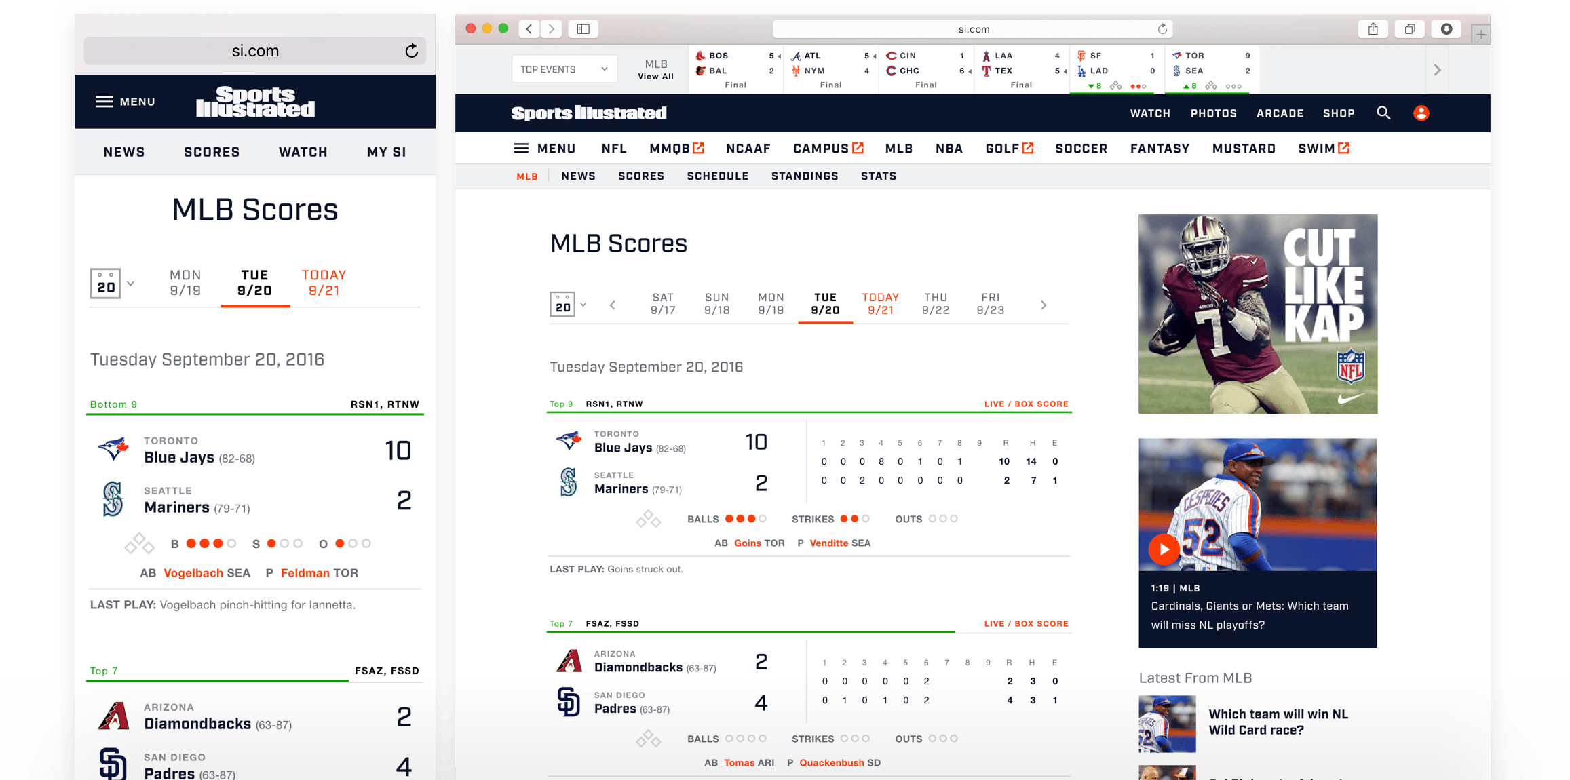Show all tabs in Safari
Viewport: 1570px width, 780px height.
(x=1409, y=28)
